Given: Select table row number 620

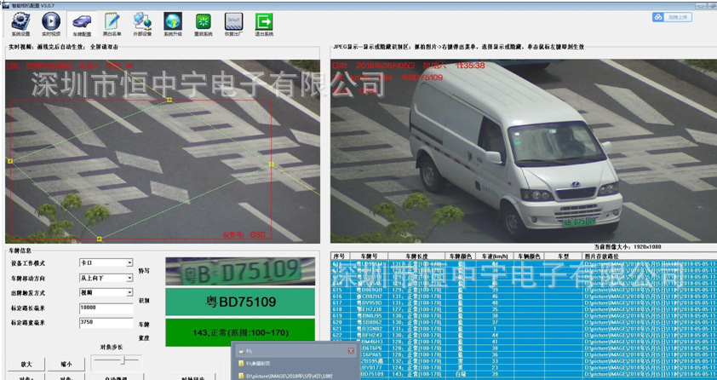Looking at the screenshot, I should [524, 322].
